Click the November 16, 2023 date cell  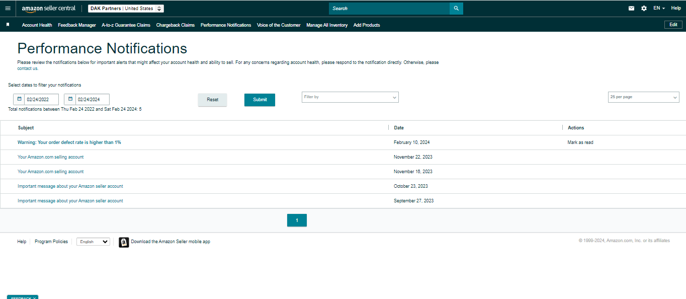(413, 172)
